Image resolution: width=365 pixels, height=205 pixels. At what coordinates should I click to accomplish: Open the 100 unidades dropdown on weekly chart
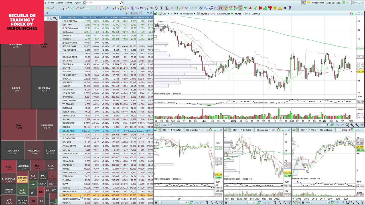pyautogui.click(x=262, y=130)
